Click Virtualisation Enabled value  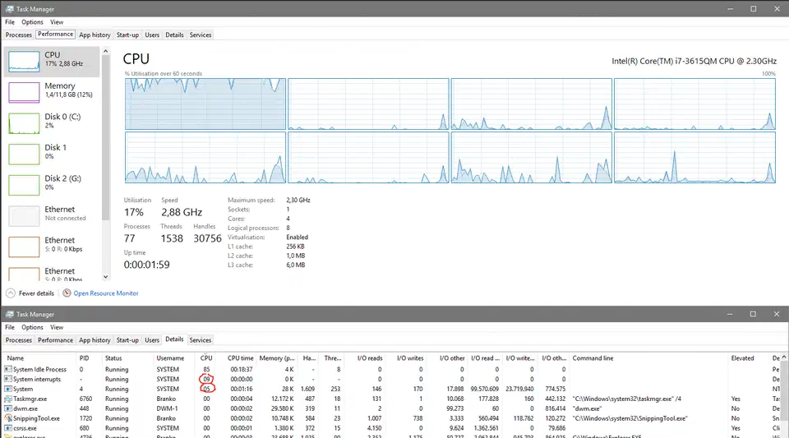[297, 237]
